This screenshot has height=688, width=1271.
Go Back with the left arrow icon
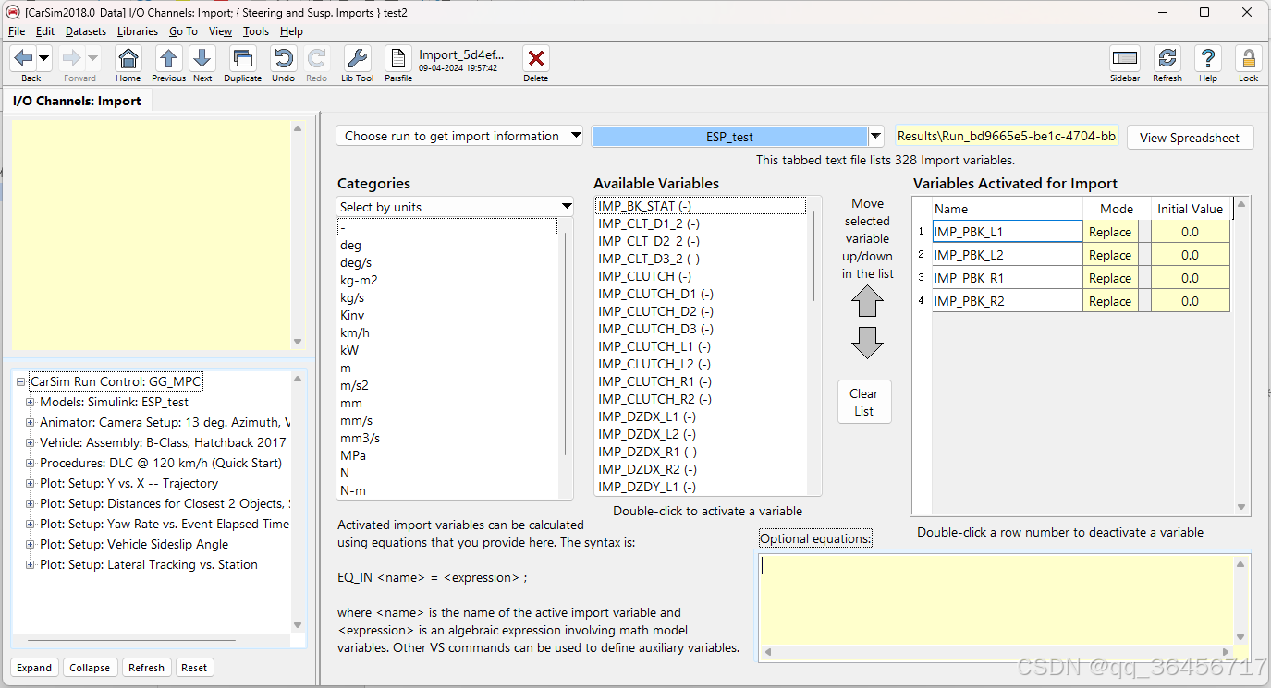24,59
